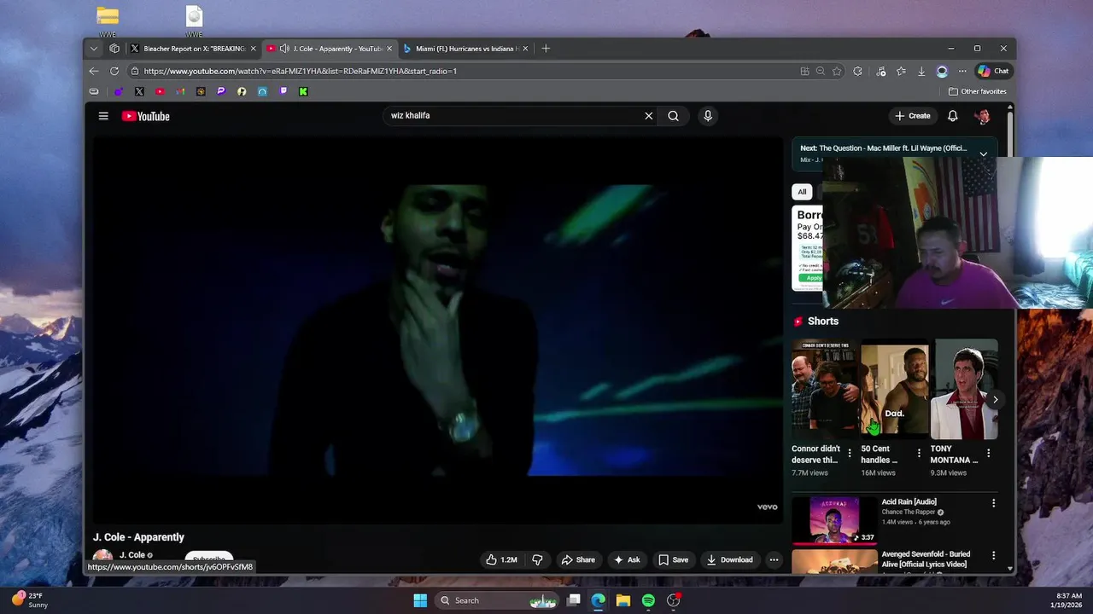
Task: Open the 'Connor didn't deserve this' short
Action: [x=824, y=389]
